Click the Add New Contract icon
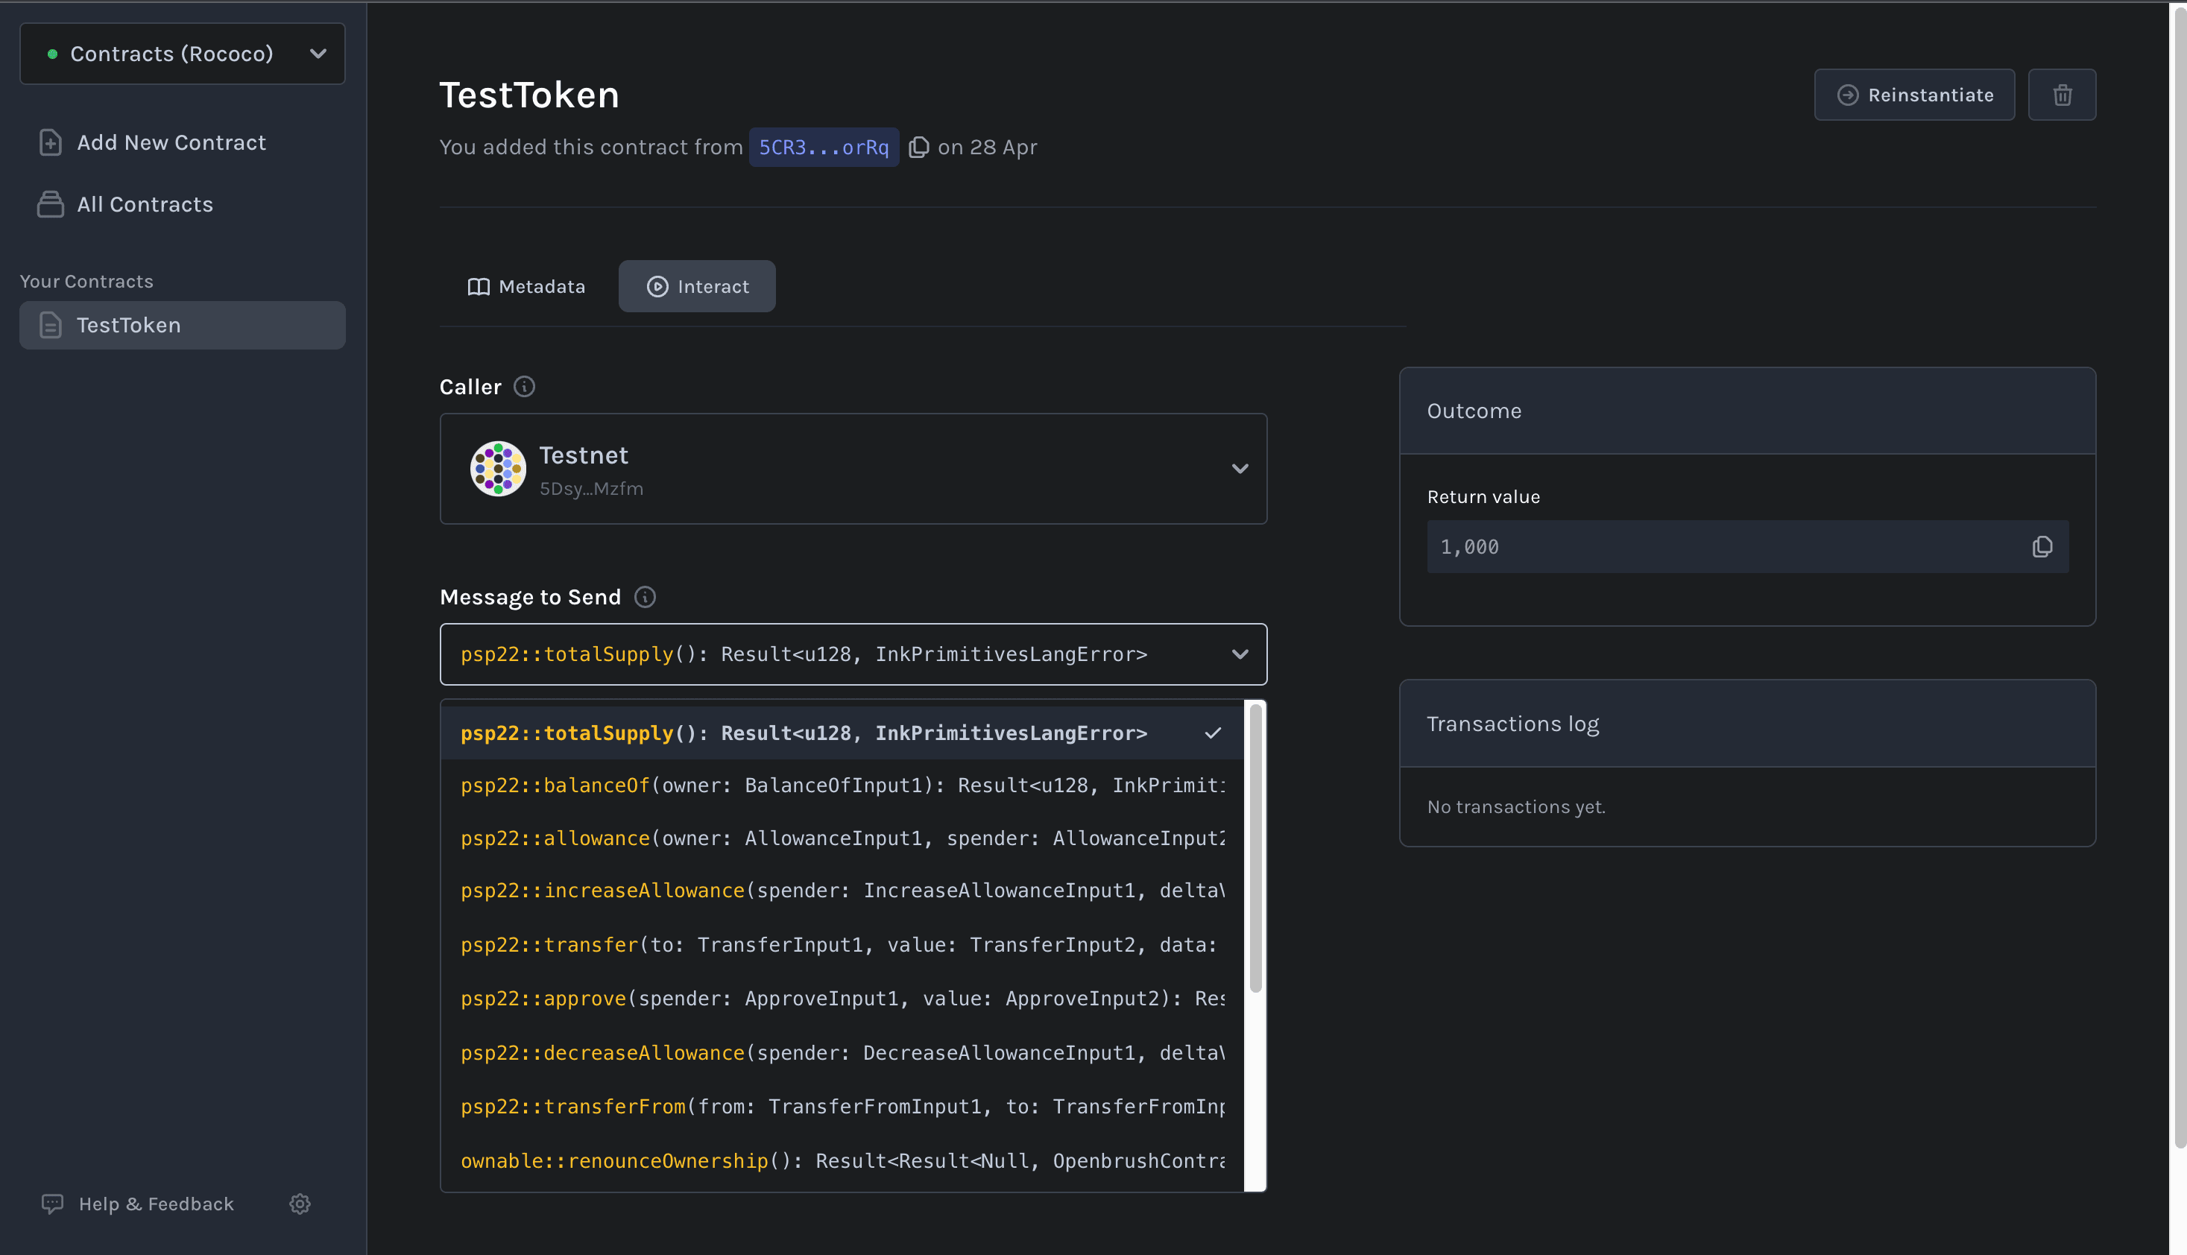This screenshot has width=2187, height=1255. [51, 142]
